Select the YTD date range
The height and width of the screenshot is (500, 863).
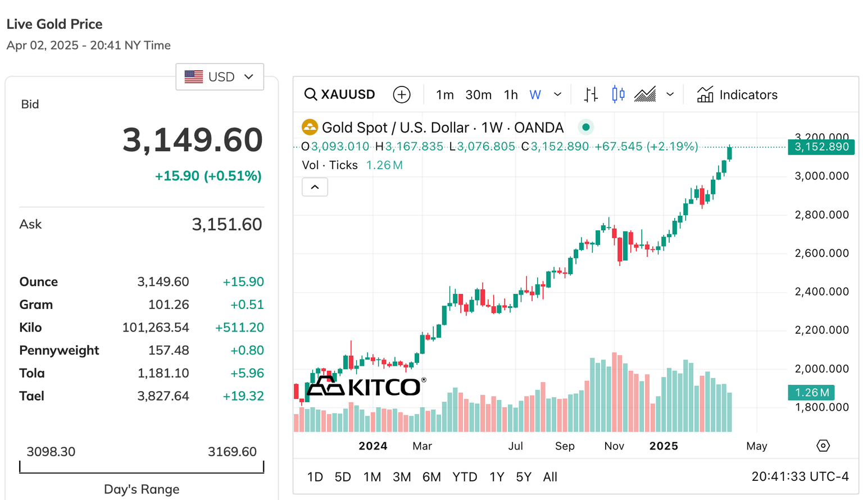[465, 477]
